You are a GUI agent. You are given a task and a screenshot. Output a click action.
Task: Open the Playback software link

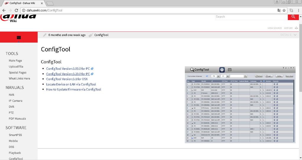15,153
